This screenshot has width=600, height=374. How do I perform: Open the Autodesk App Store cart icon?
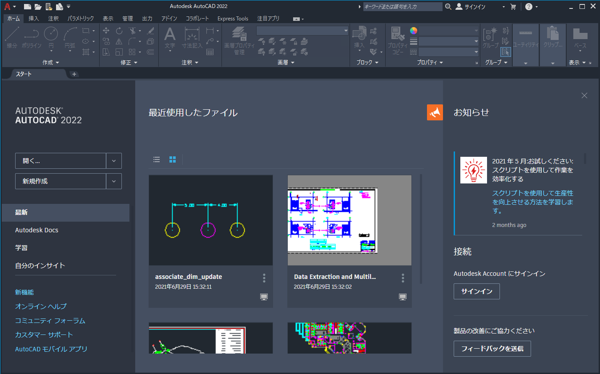[513, 7]
